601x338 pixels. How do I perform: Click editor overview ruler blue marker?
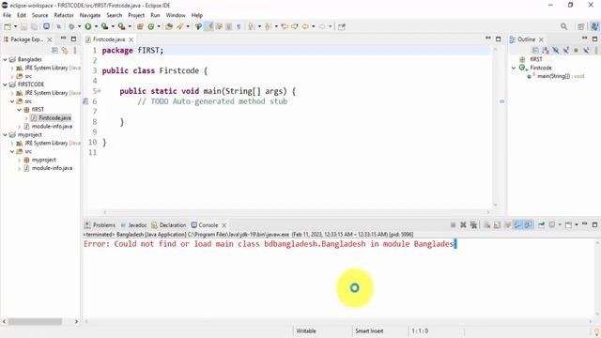point(501,101)
